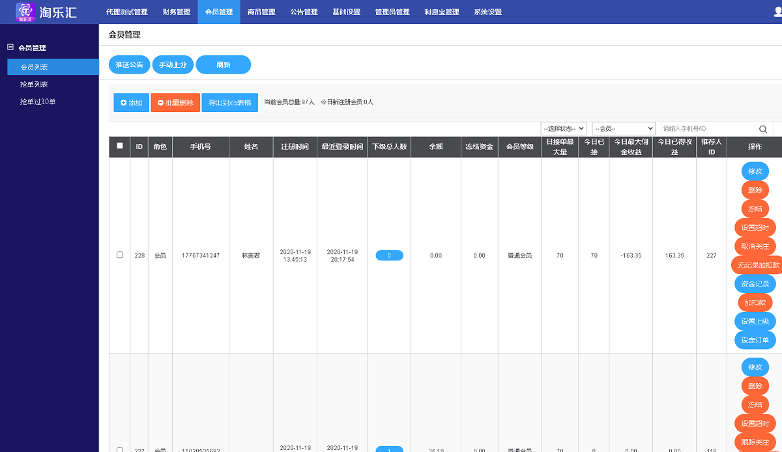This screenshot has width=782, height=452.
Task: Click the search magnifier icon
Action: (762, 129)
